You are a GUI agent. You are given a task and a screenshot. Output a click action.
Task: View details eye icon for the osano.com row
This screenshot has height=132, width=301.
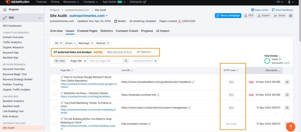(x=287, y=108)
